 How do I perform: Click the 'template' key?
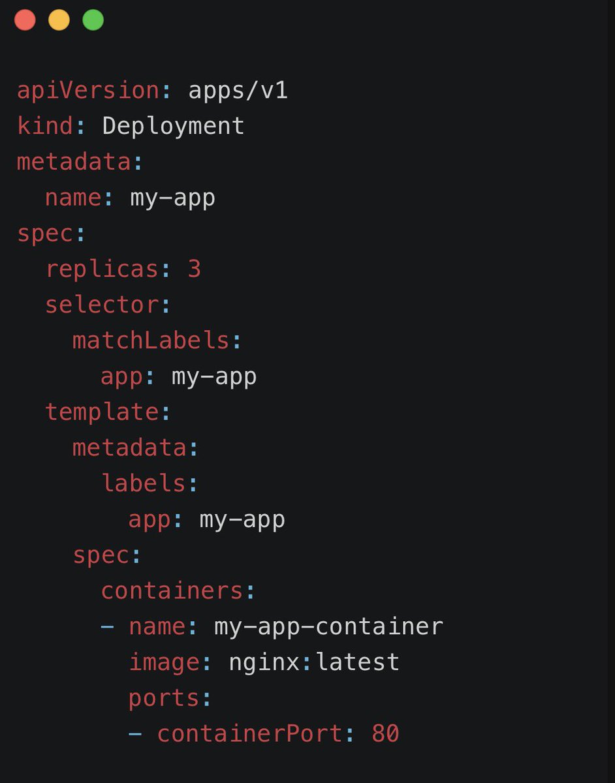click(102, 412)
